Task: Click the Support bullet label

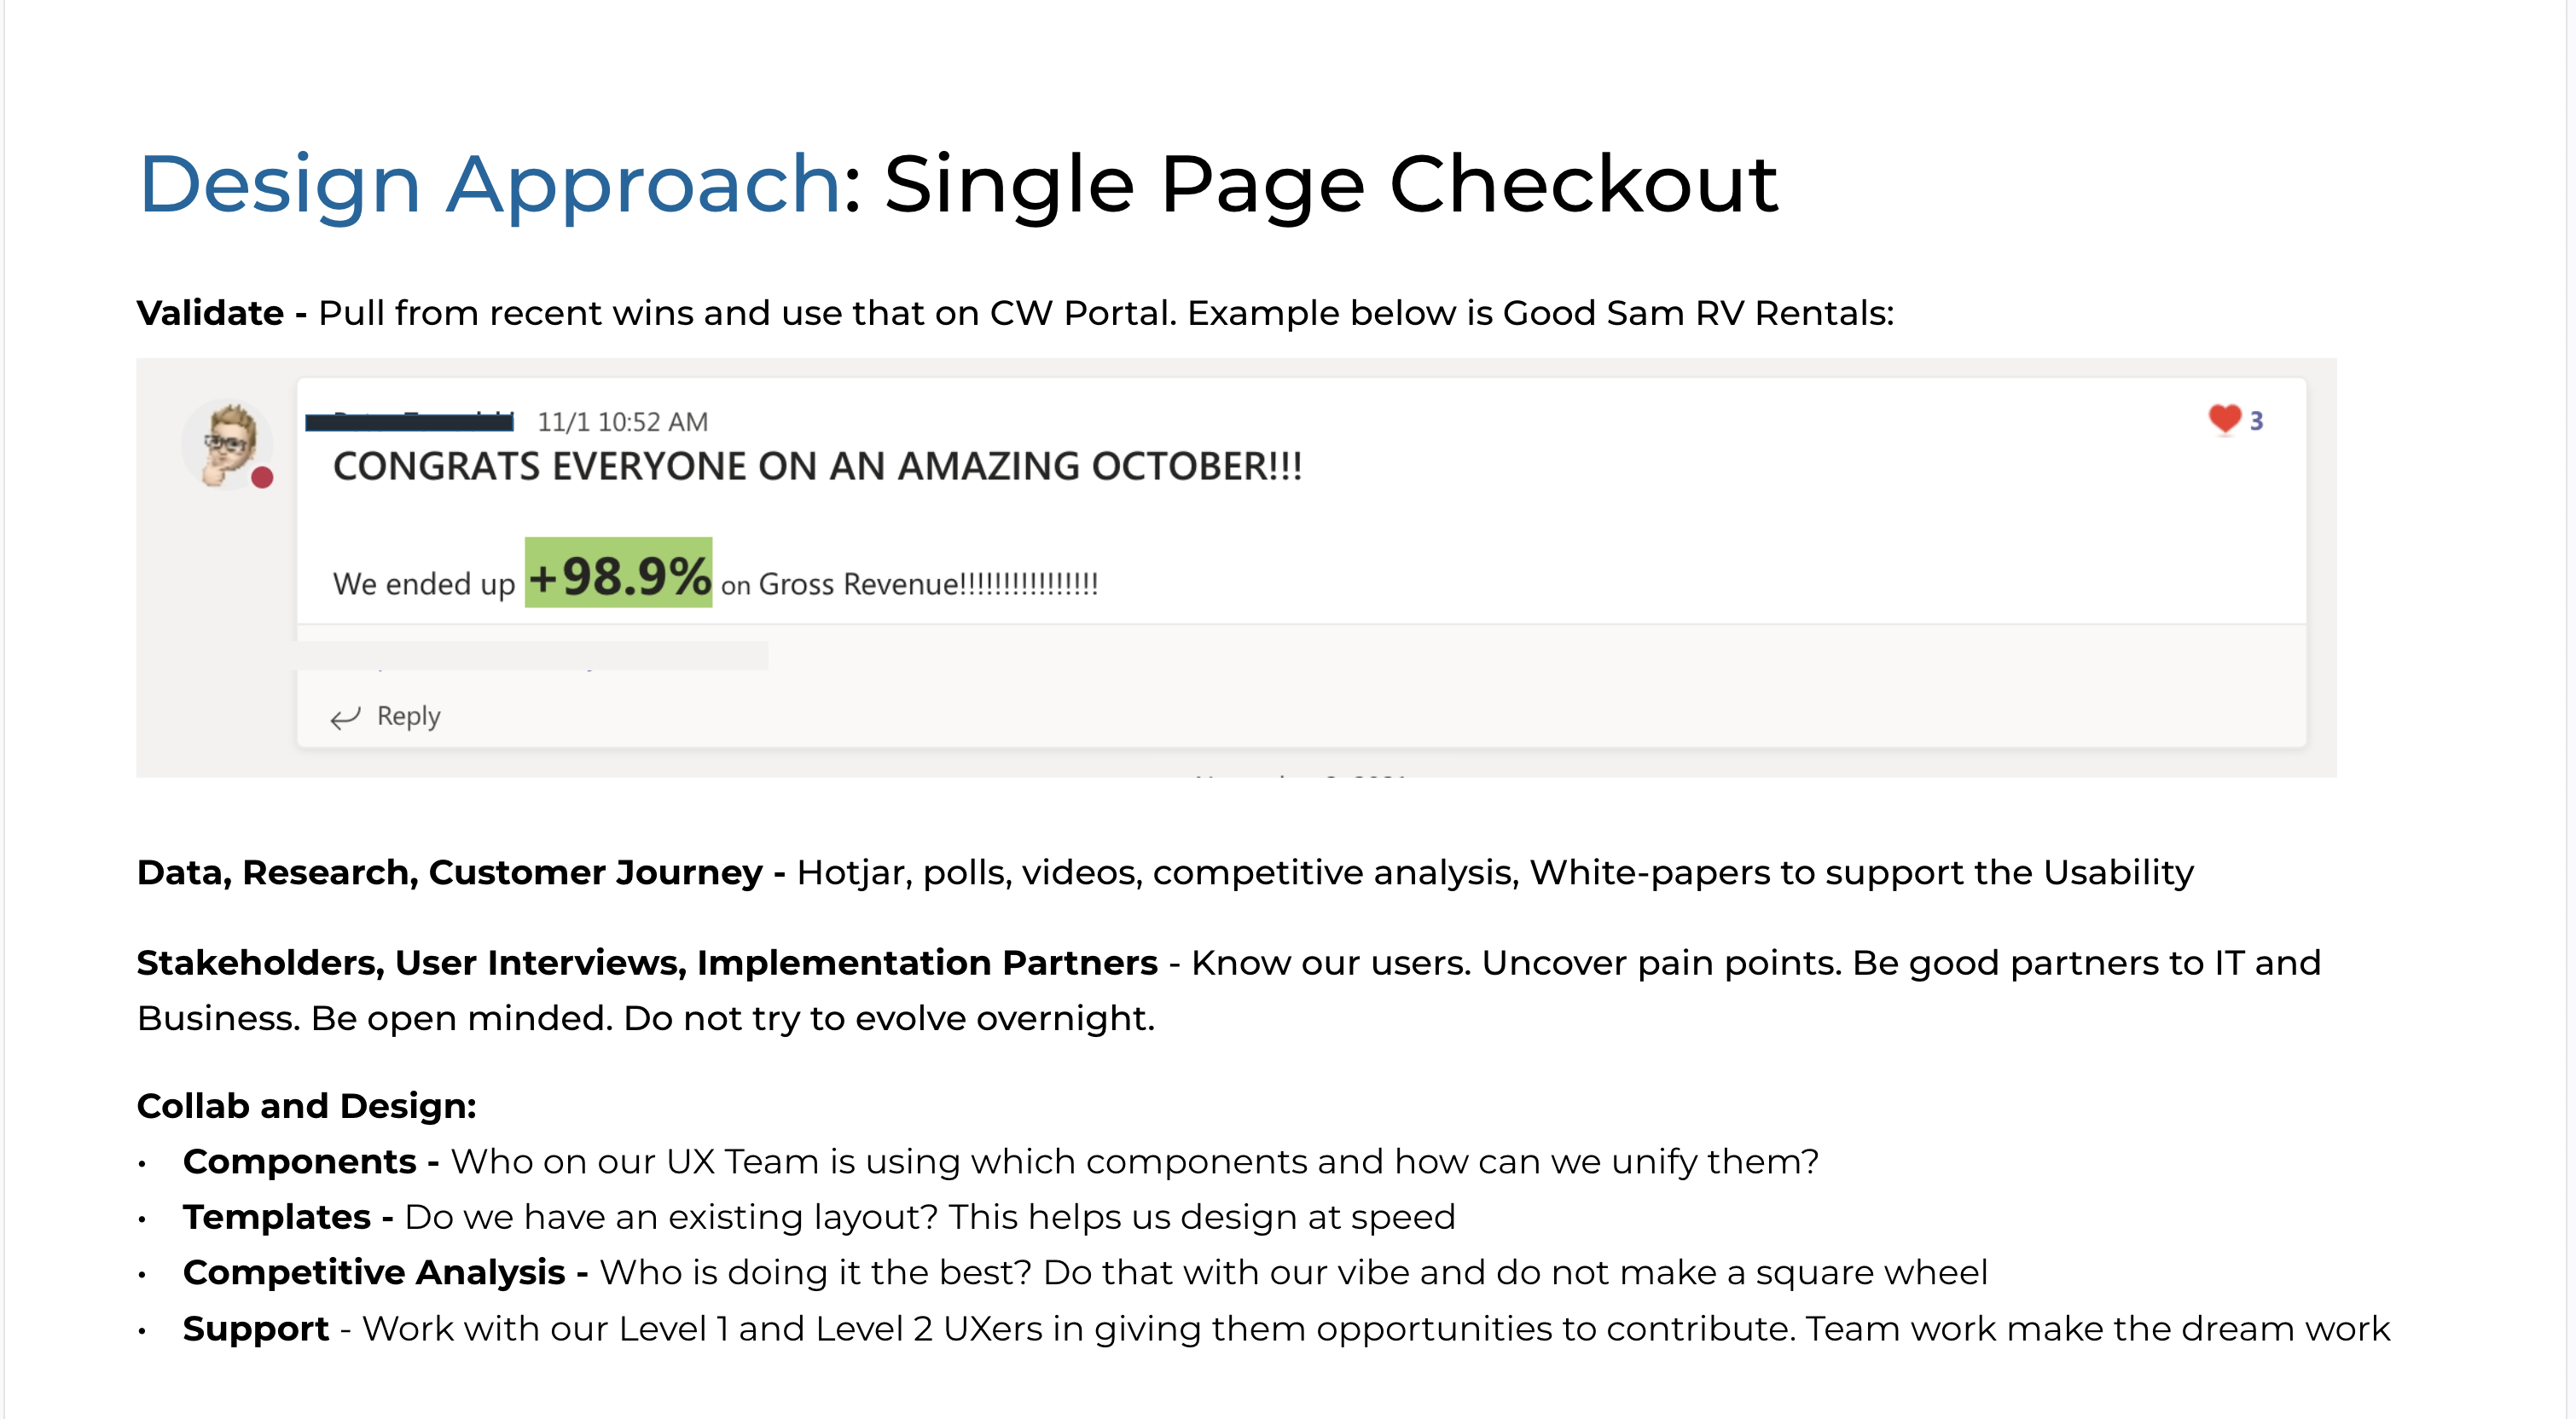Action: click(x=256, y=1329)
